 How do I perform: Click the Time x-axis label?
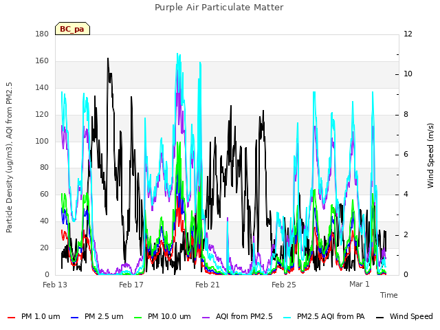coord(389,295)
